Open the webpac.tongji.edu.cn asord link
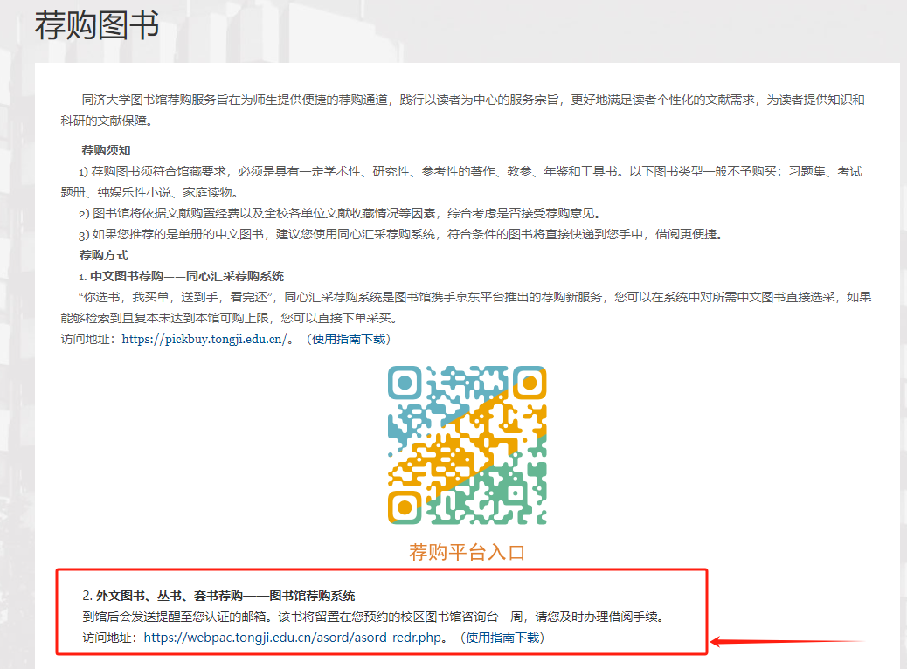Screen dimensions: 907x669 (x=293, y=638)
